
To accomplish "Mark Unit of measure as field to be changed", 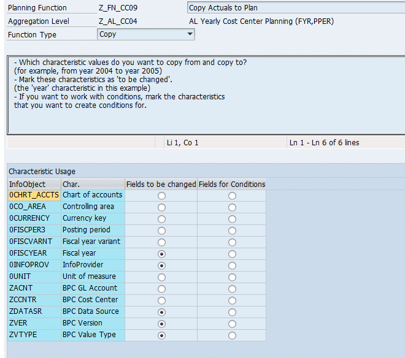I will 161,277.
